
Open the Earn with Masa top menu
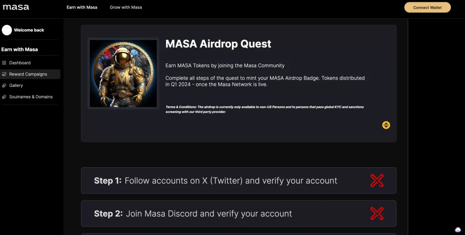82,7
